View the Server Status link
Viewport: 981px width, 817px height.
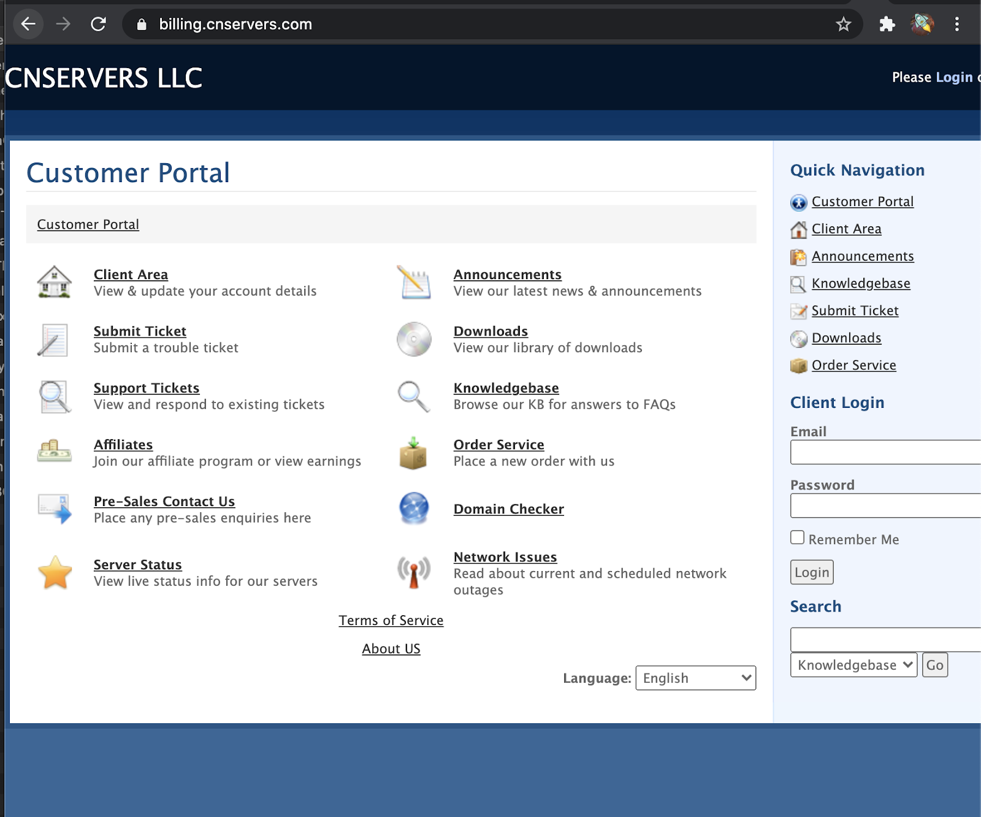(x=138, y=565)
